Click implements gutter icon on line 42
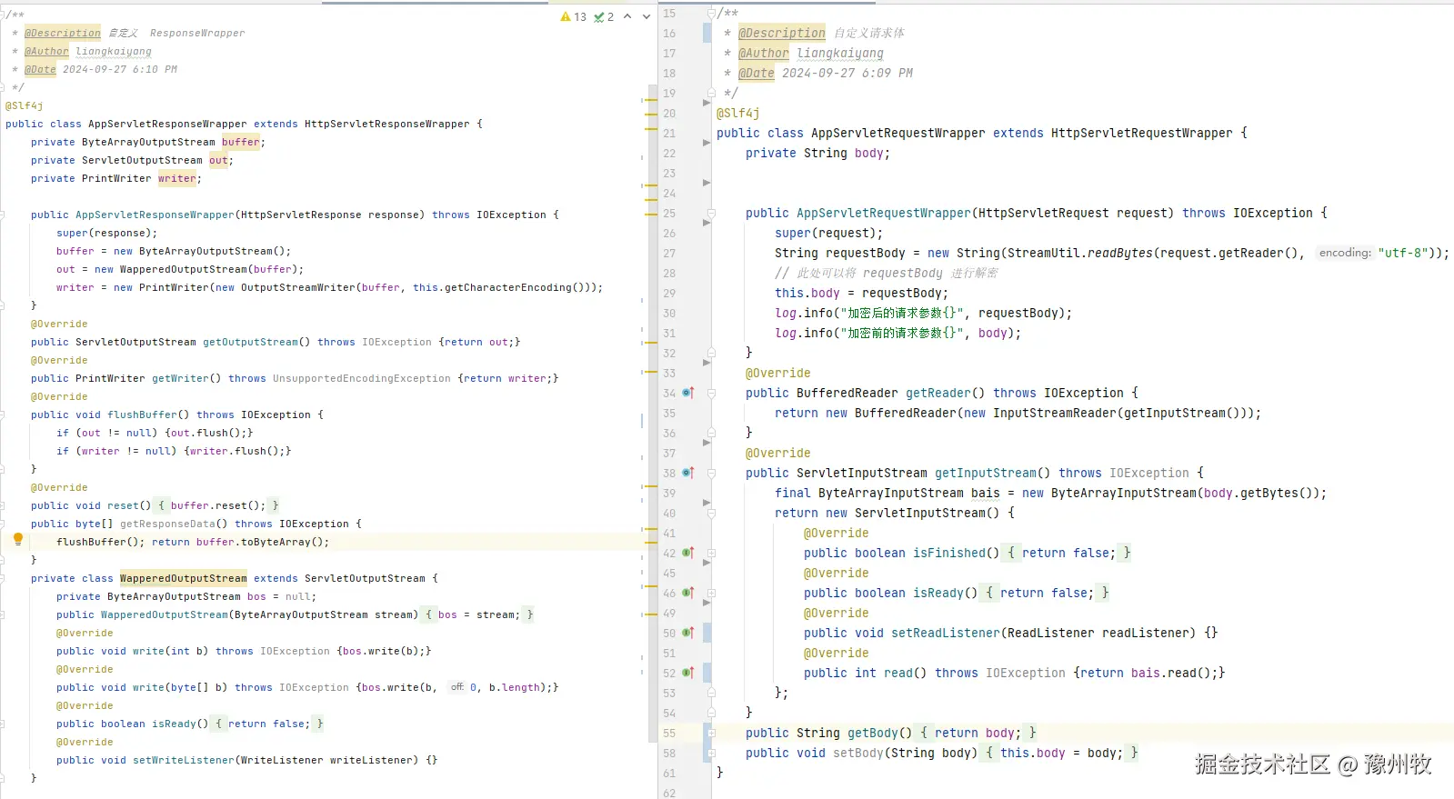 pyautogui.click(x=688, y=553)
